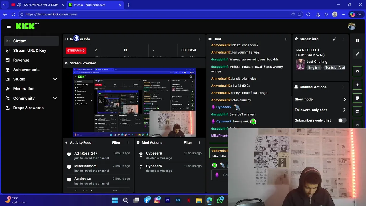This screenshot has height=206, width=366.
Task: Toggle the Session Info broadcast widget button
Action: click(x=357, y=124)
